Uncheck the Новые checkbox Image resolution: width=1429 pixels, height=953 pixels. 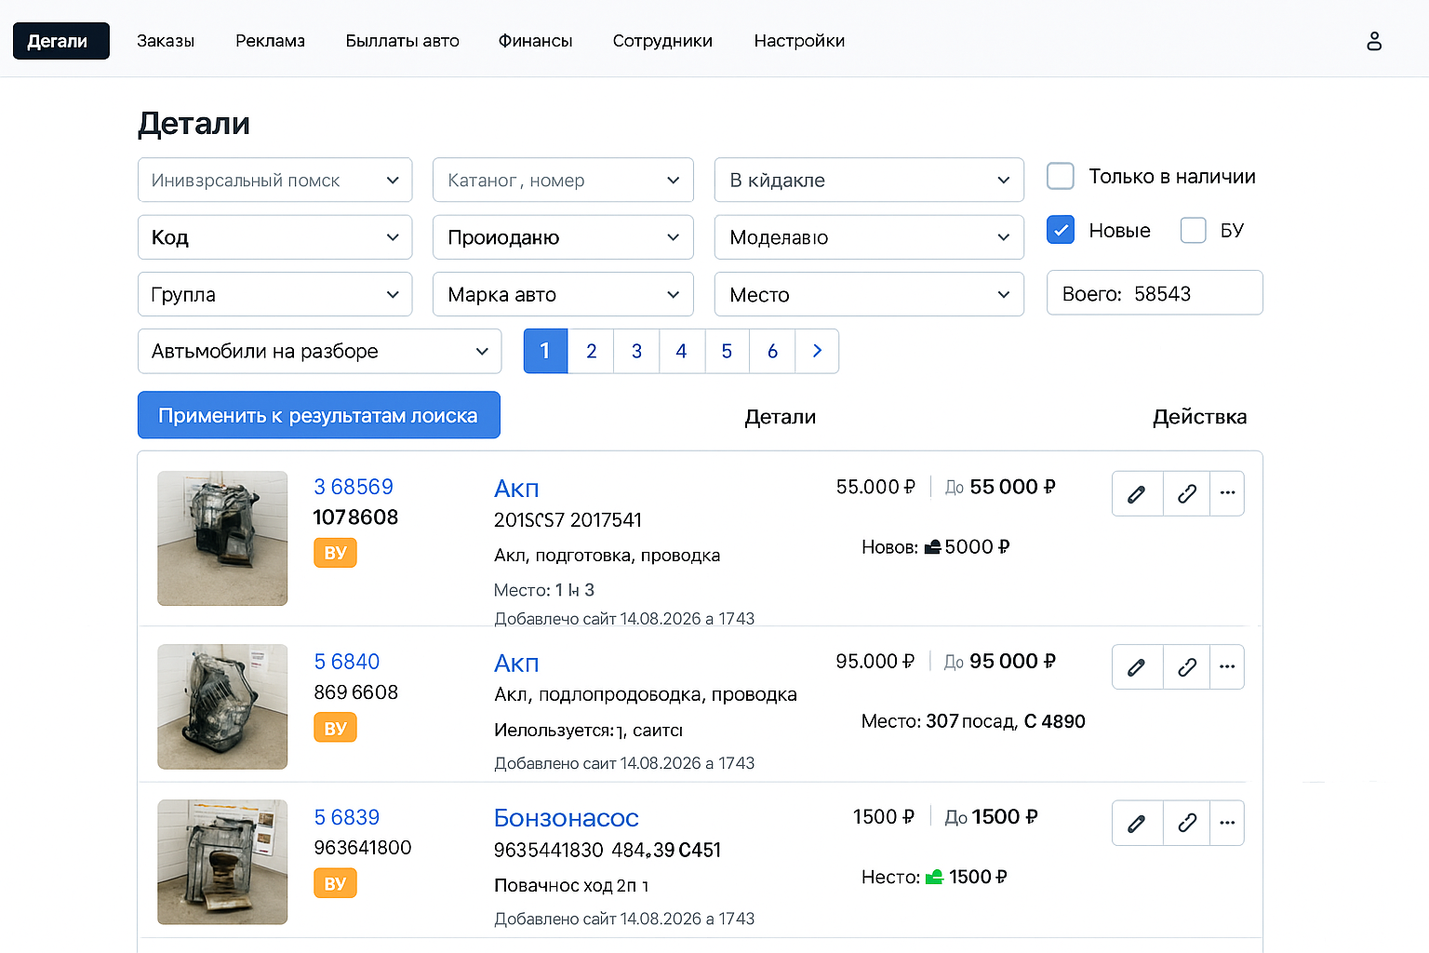pos(1061,230)
